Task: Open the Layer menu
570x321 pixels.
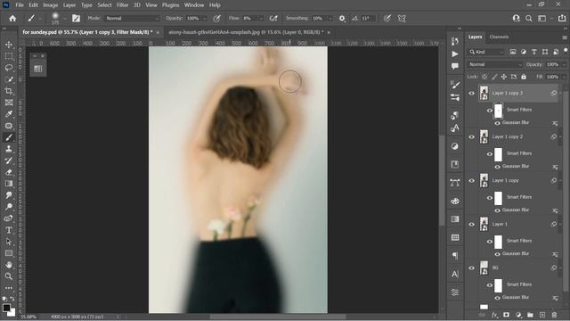Action: [69, 5]
